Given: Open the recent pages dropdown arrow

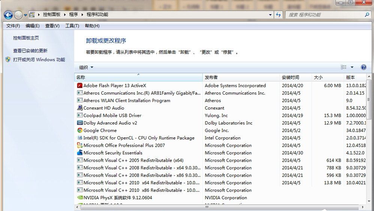Looking at the screenshot, I should [x=25, y=15].
